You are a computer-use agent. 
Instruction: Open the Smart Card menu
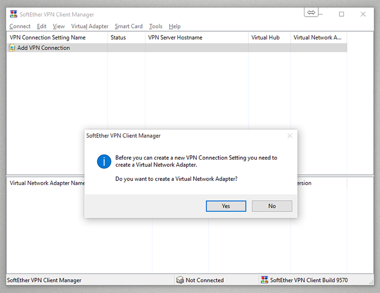click(129, 26)
